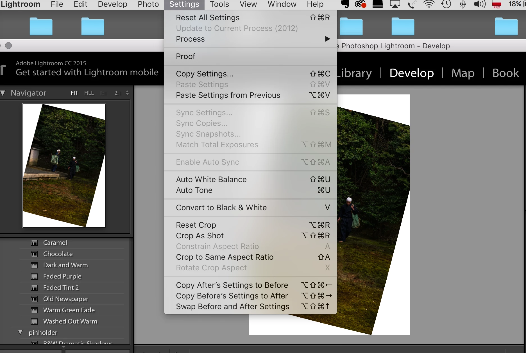Switch to the Map module
526x353 pixels.
(463, 73)
